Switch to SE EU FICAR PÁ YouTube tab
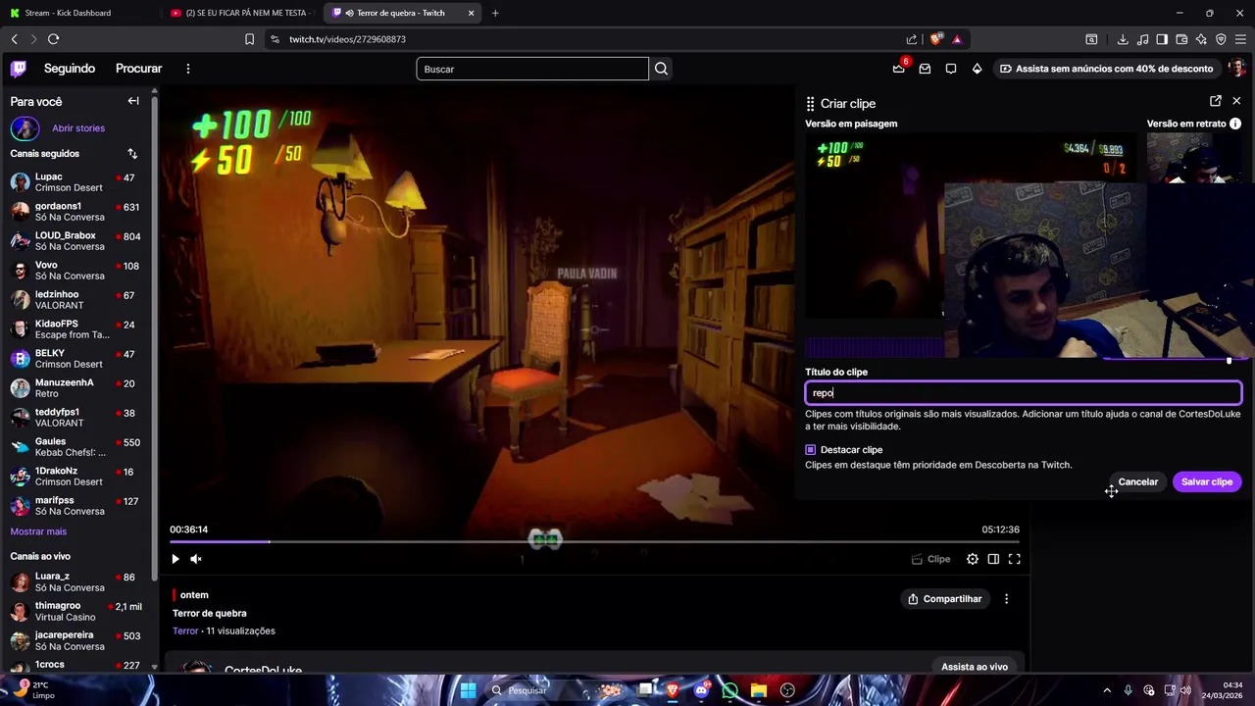The height and width of the screenshot is (706, 1255). (241, 13)
